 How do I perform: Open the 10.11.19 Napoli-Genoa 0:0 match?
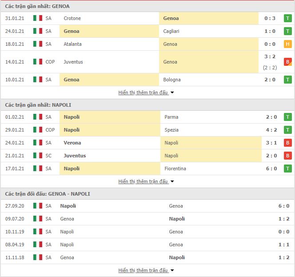pos(147,232)
